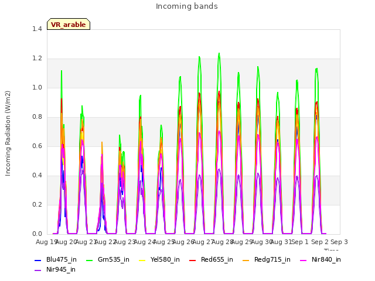Screen dimensions: 375x281
Task: Click the 1.2 y-axis tick label
Action: [x=37, y=59]
